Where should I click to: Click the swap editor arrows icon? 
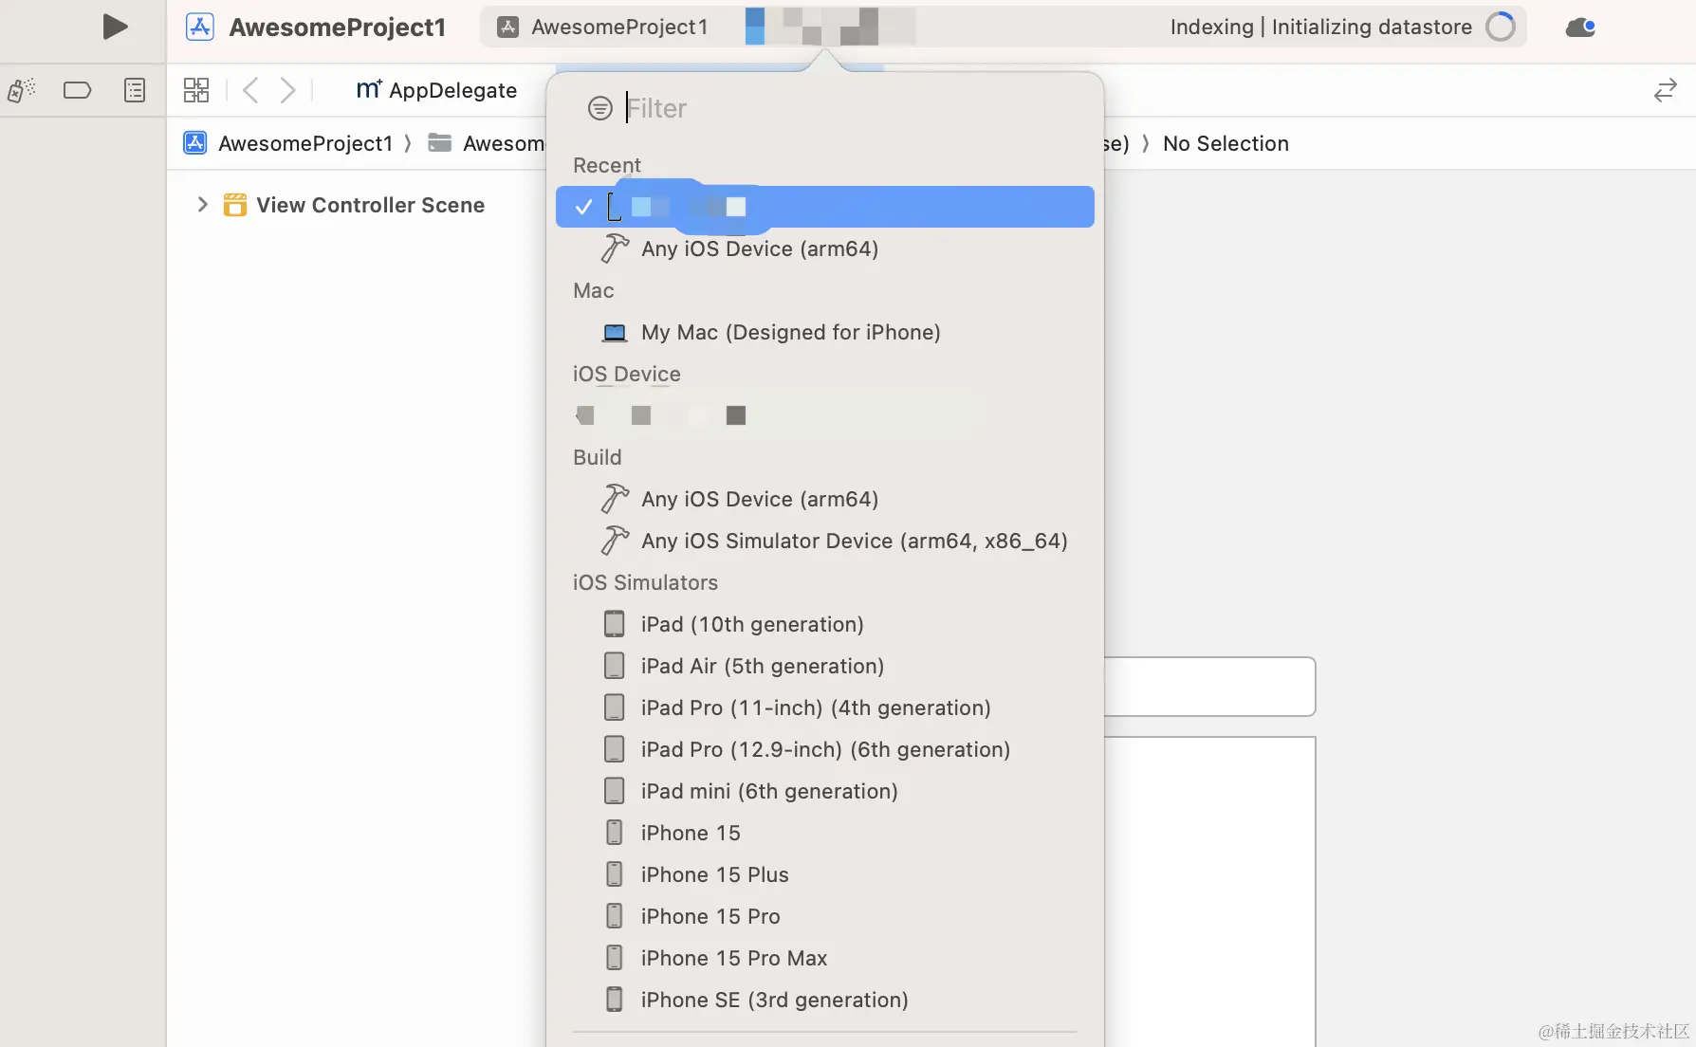[1665, 90]
